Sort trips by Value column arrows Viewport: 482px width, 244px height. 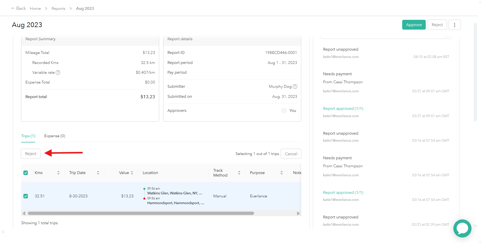click(x=132, y=173)
